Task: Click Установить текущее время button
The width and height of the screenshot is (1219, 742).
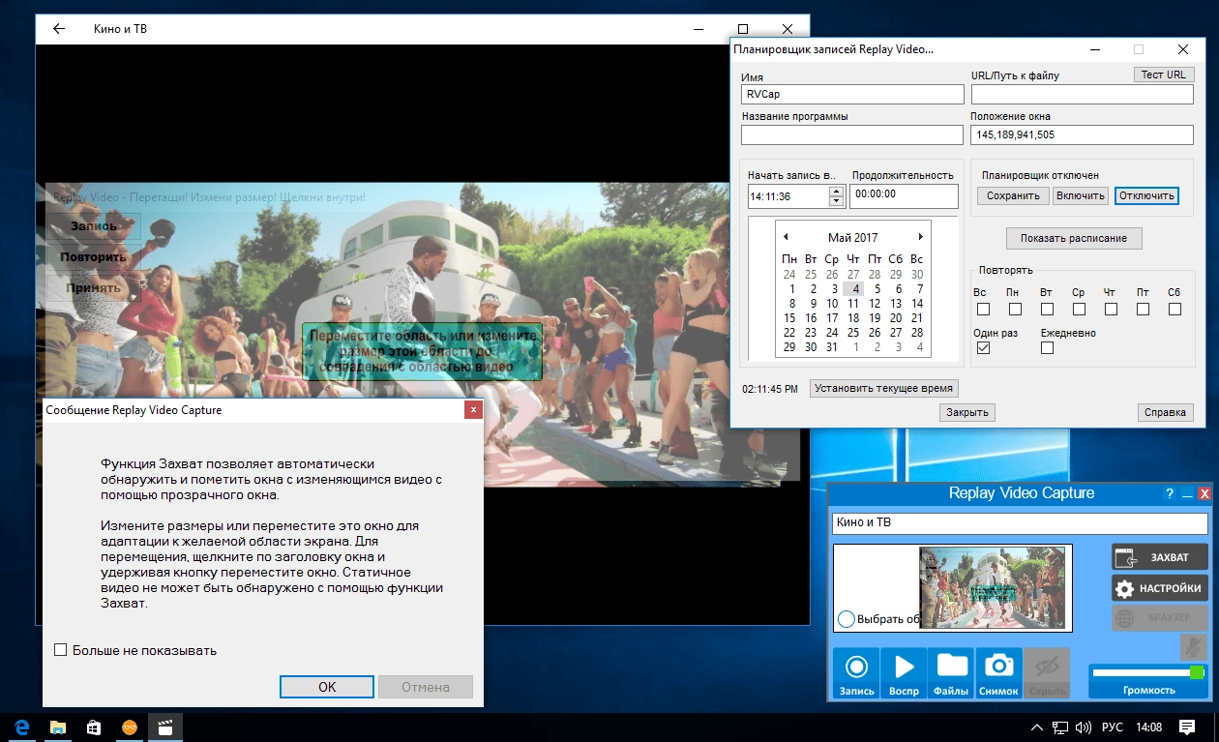Action: pos(883,389)
